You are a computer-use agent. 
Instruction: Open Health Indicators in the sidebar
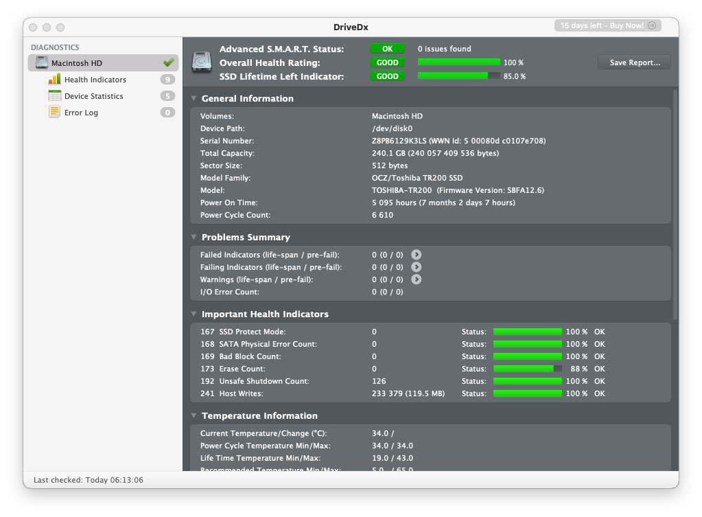(95, 80)
